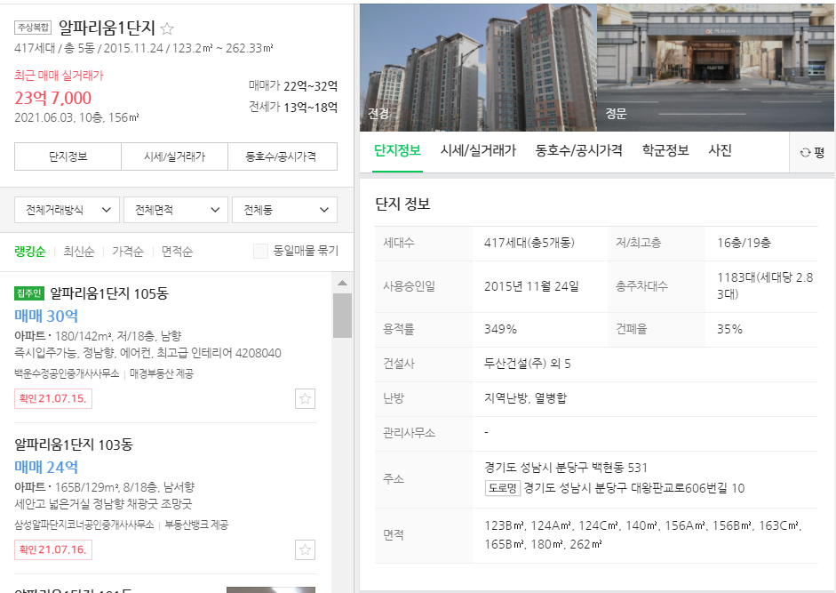Click the 삼성알파단지코너공인중개사사무소 agency name
This screenshot has height=593, width=836.
tap(84, 525)
